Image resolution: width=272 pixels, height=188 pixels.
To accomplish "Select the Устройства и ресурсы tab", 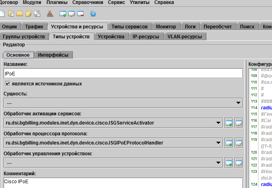I will pos(77,27).
